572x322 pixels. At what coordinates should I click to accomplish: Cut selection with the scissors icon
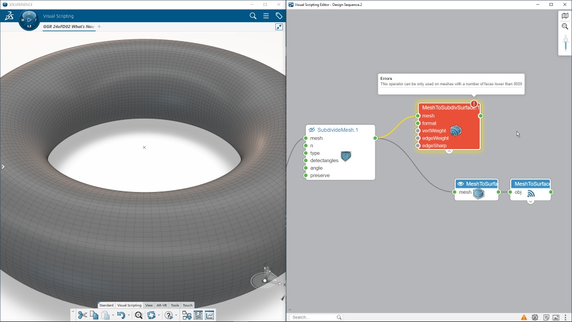pyautogui.click(x=82, y=315)
